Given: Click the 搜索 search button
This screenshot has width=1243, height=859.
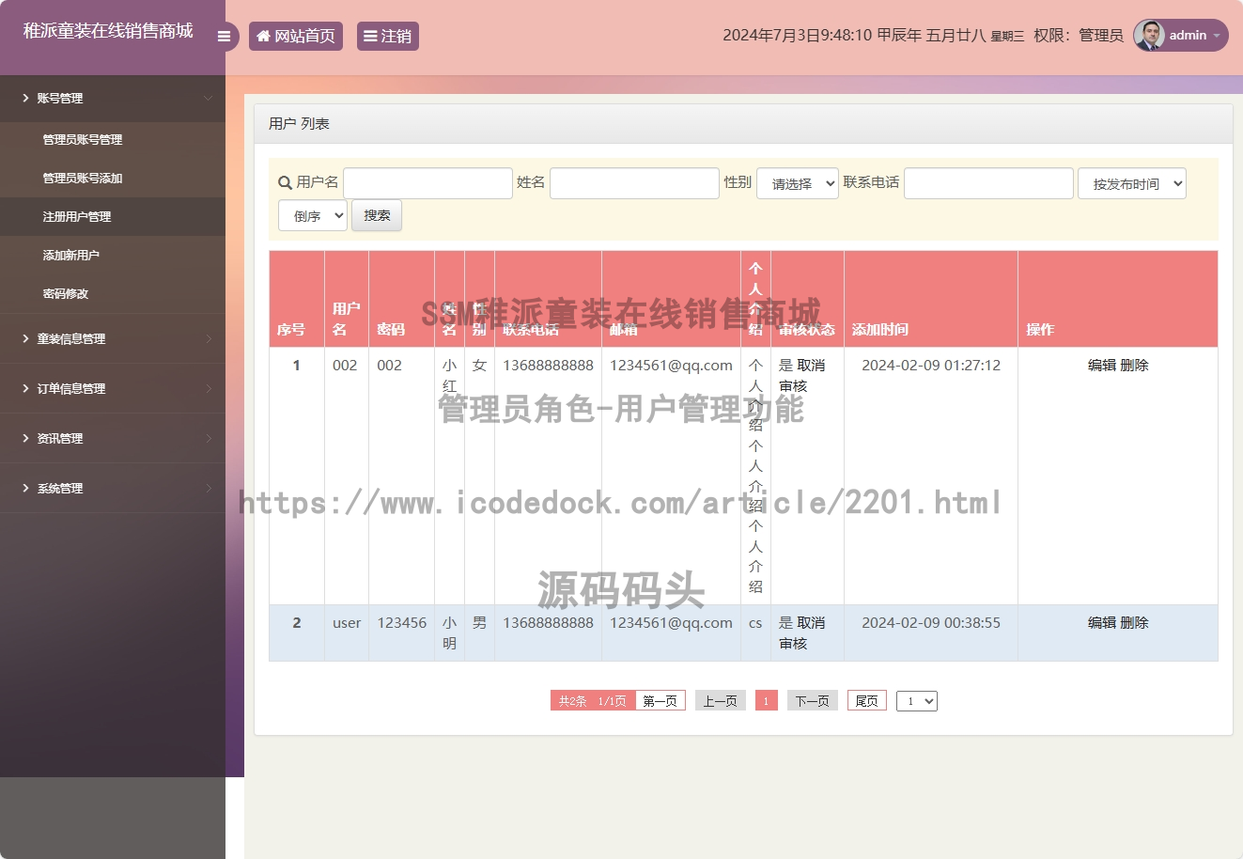Looking at the screenshot, I should pyautogui.click(x=377, y=215).
